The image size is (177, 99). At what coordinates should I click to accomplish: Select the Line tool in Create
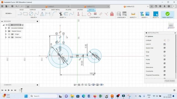[20, 14]
